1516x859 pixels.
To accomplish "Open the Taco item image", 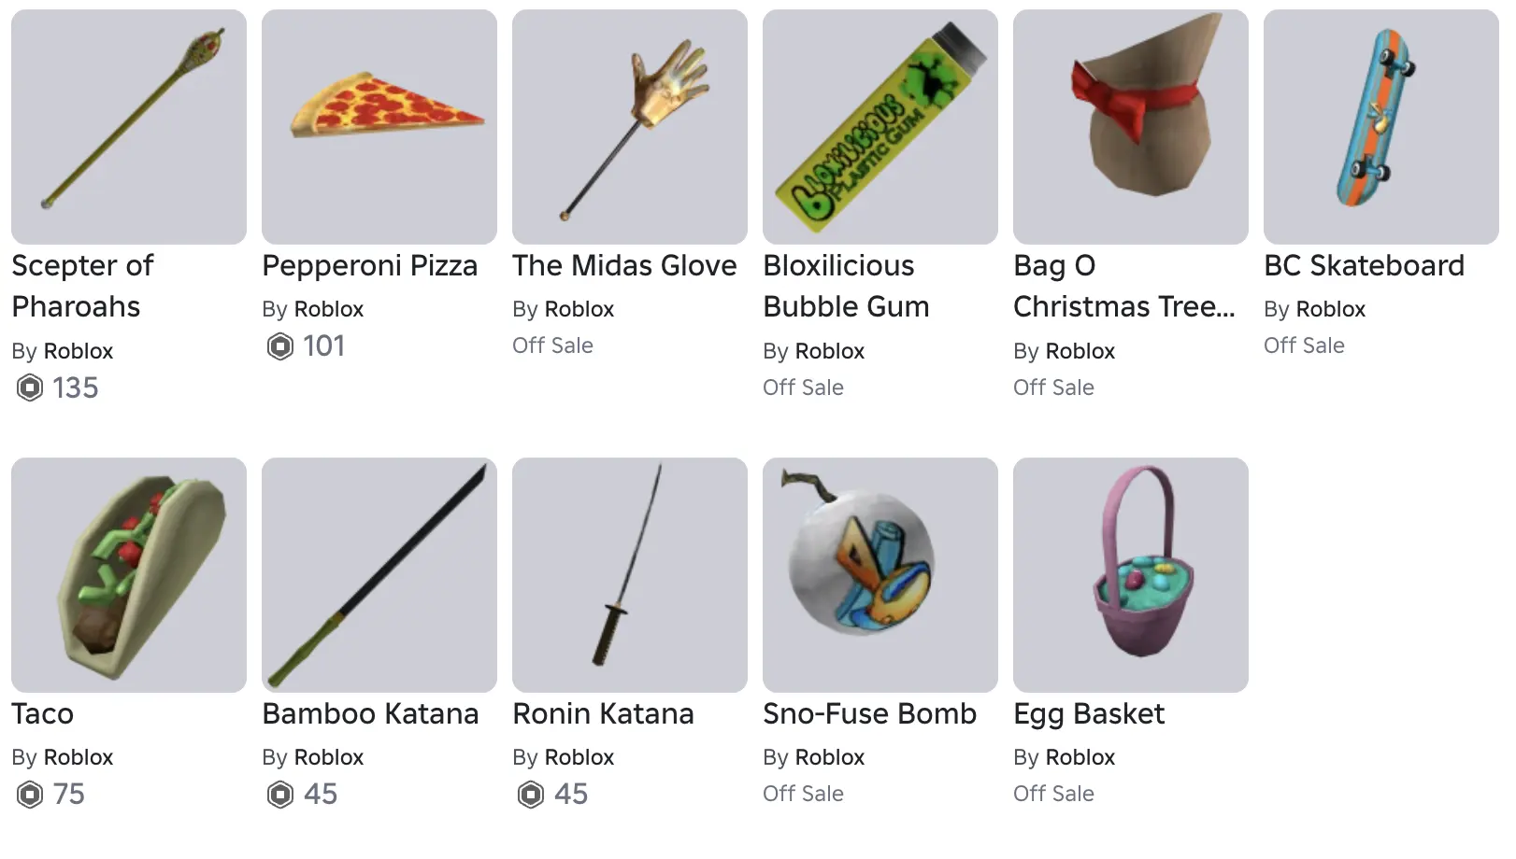I will click(129, 575).
